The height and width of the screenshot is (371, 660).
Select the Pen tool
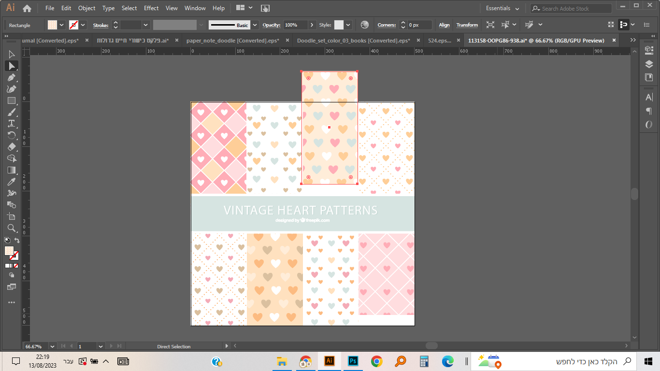tap(12, 77)
